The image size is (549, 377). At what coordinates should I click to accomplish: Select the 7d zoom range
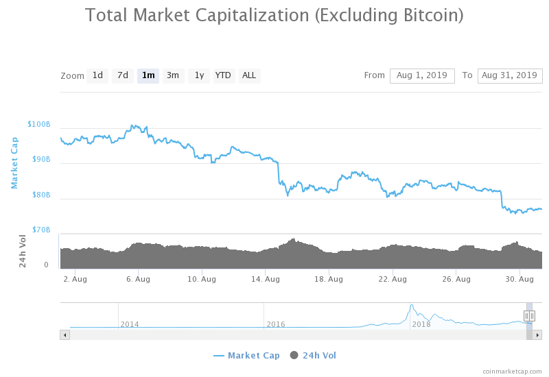pyautogui.click(x=123, y=75)
